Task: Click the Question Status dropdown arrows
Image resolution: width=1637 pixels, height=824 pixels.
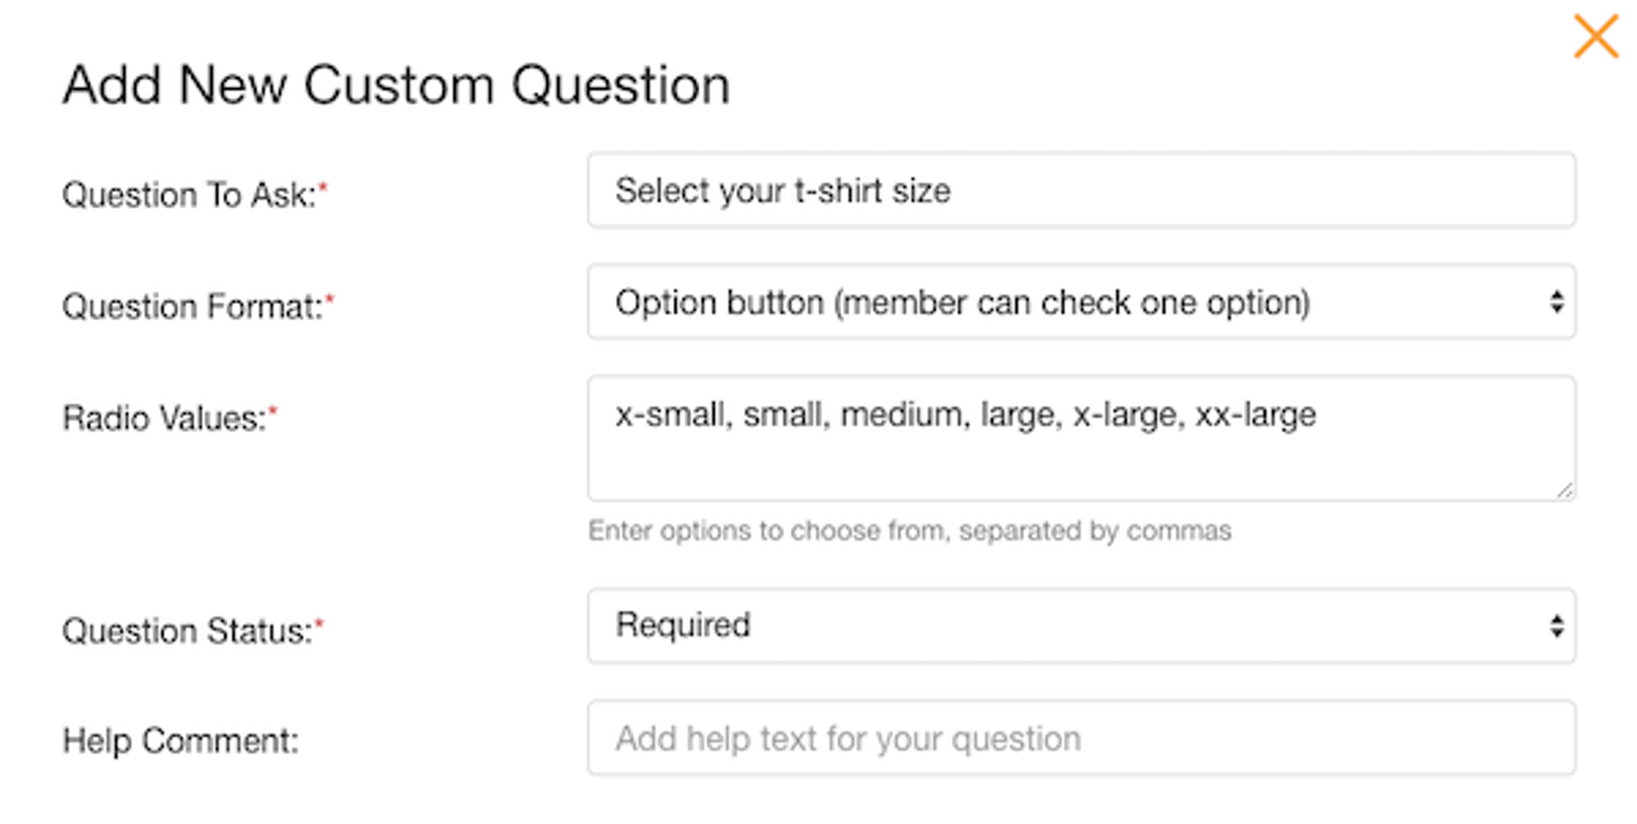Action: coord(1556,626)
